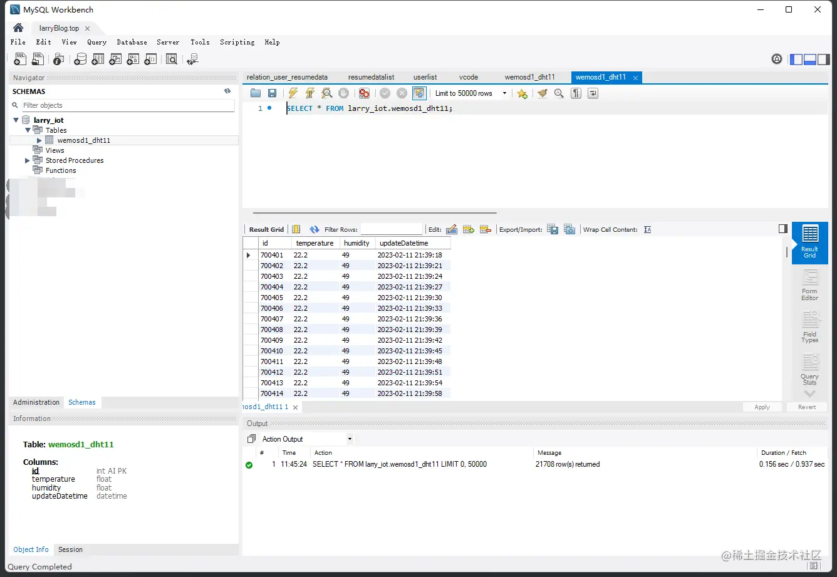Image resolution: width=837 pixels, height=577 pixels.
Task: Toggle the right sidebar panel visibility
Action: pos(823,60)
